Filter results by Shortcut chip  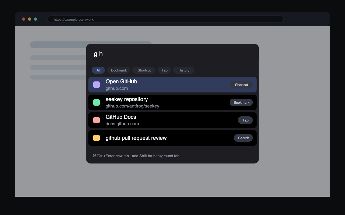[x=144, y=70]
